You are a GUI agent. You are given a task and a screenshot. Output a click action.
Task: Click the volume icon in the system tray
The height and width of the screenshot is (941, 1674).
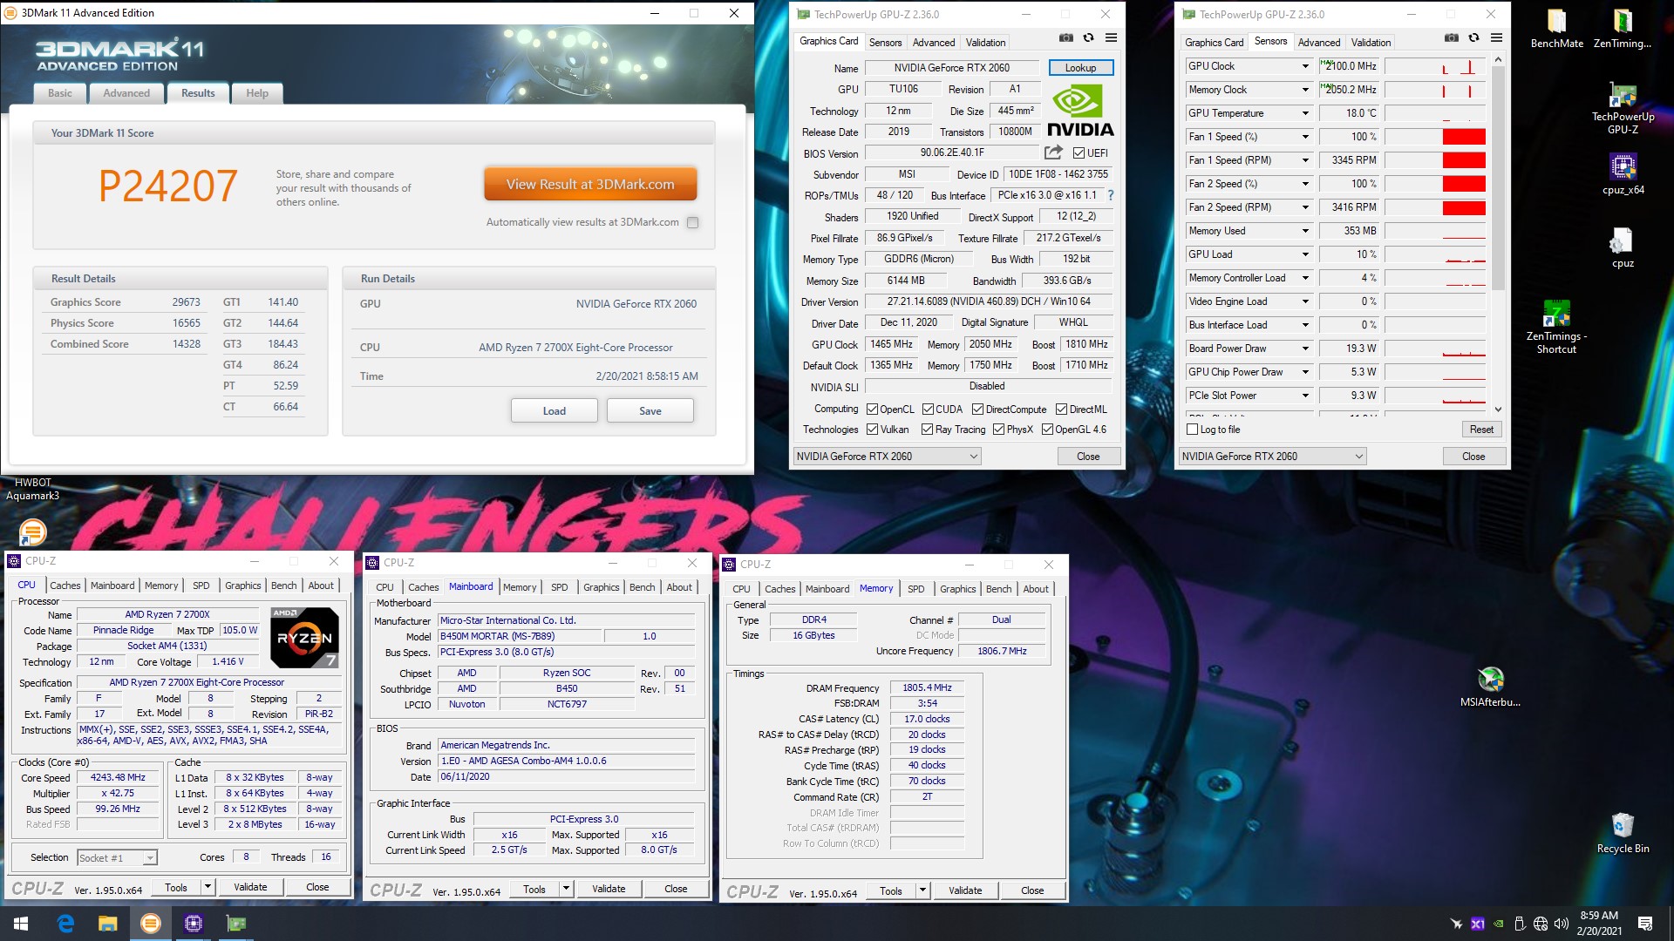tap(1561, 924)
